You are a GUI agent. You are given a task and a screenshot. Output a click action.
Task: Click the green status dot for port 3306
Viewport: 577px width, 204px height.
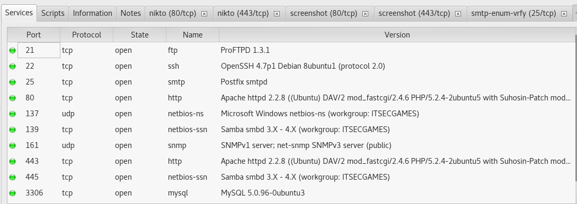(x=12, y=193)
